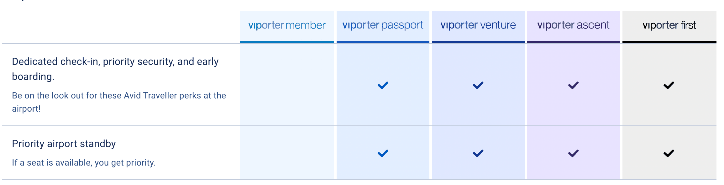Click the dark blue bar under Venture header
The height and width of the screenshot is (185, 724).
point(478,42)
